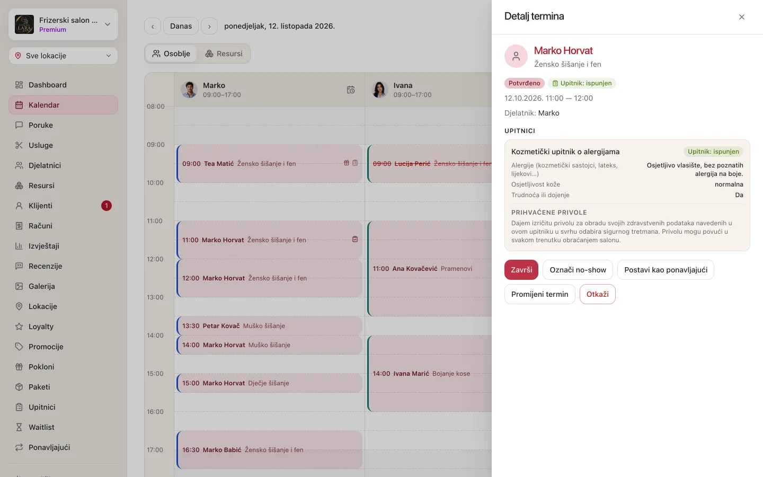Viewport: 763px width, 477px height.
Task: Click the Završi button
Action: point(521,270)
